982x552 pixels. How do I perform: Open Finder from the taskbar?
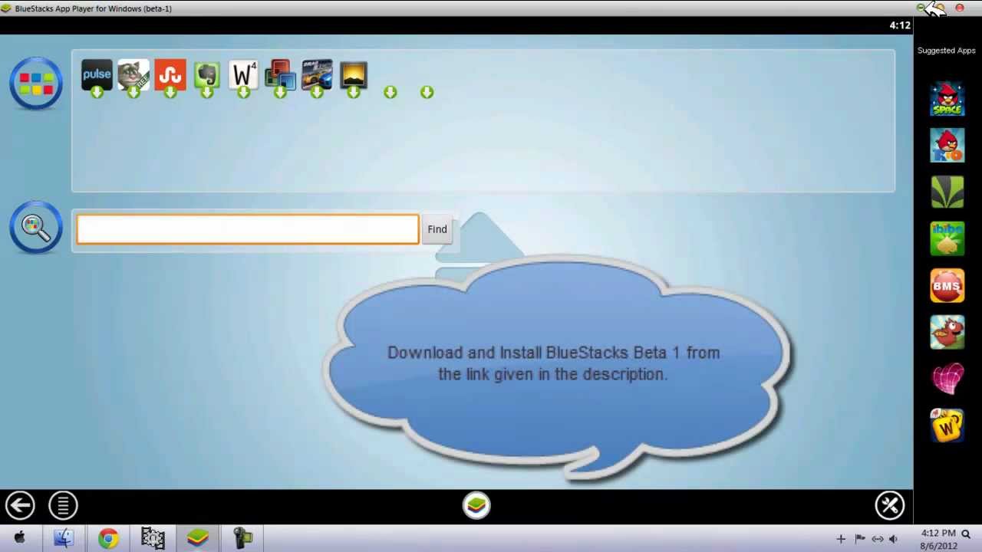(64, 538)
